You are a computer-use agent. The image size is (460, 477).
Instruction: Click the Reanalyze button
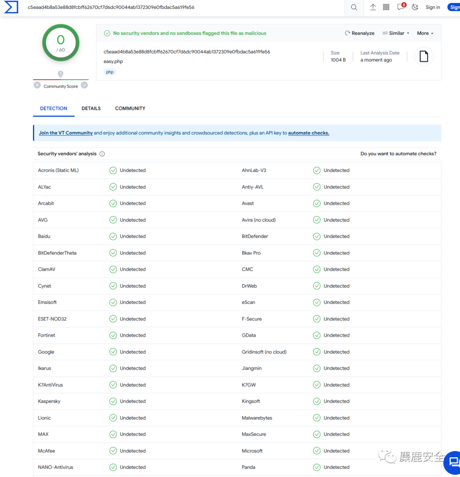(359, 33)
